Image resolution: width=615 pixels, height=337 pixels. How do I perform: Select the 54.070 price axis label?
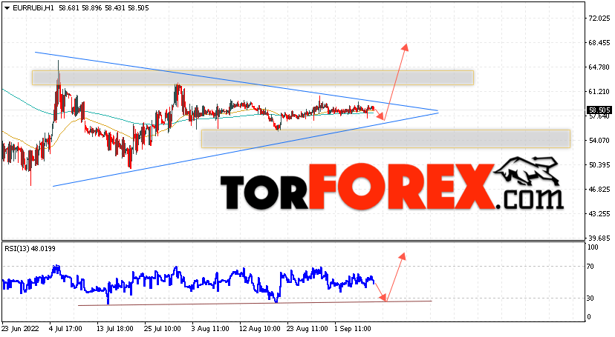coord(599,140)
